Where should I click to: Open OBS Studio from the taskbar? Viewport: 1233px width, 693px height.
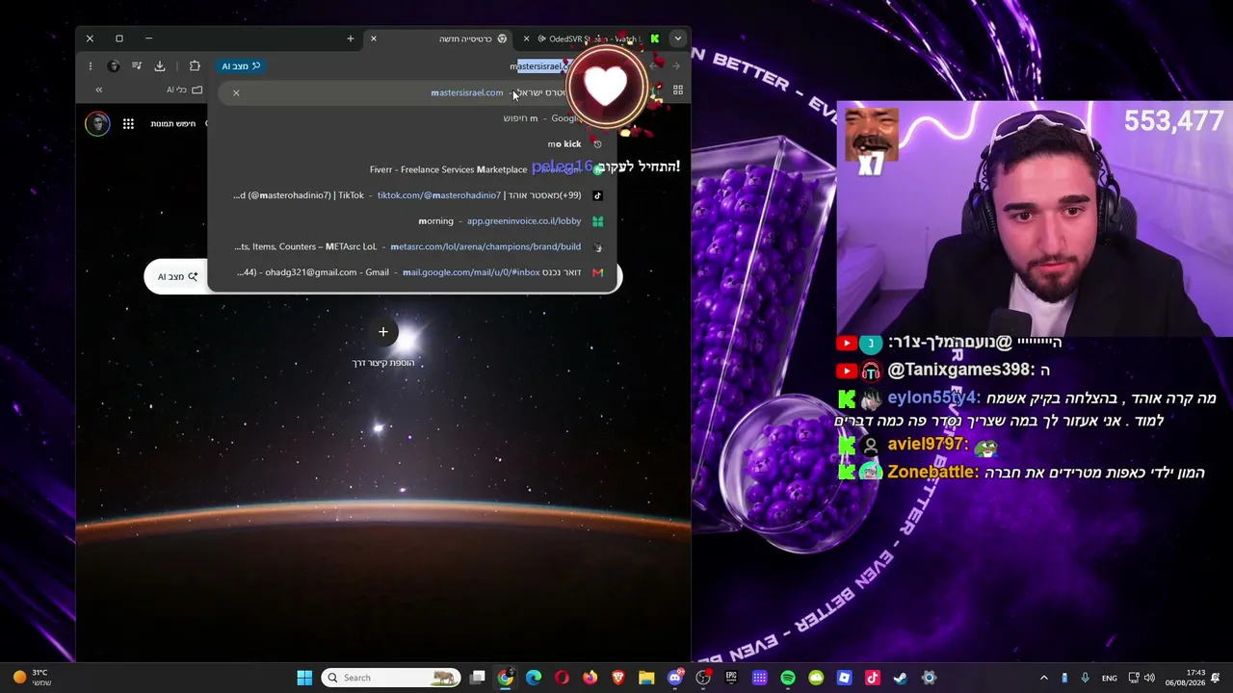[x=703, y=678]
